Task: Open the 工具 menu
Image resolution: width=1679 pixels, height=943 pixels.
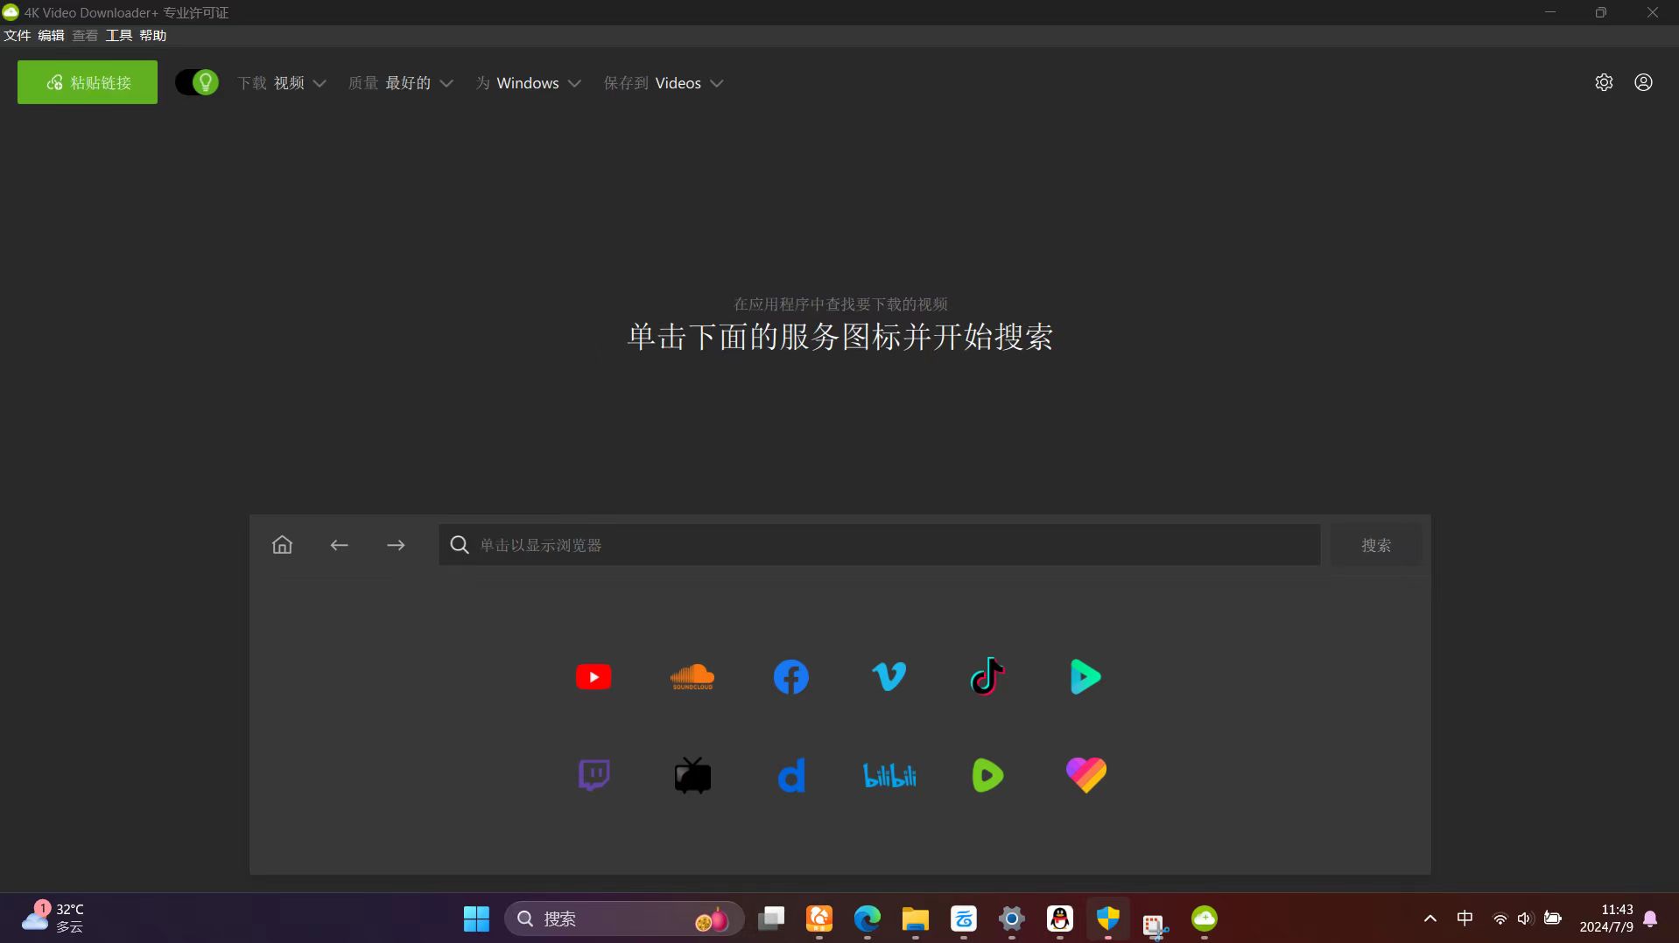Action: tap(119, 35)
